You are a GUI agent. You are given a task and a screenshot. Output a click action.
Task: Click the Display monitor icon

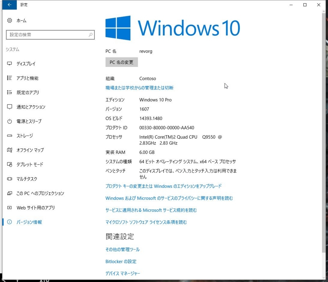pos(9,63)
